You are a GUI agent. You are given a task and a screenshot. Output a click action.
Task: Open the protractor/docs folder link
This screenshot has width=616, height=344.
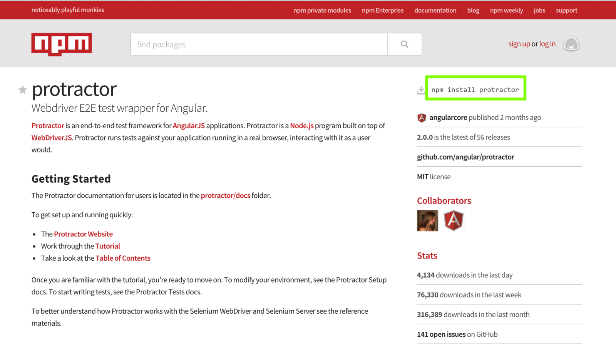point(226,195)
